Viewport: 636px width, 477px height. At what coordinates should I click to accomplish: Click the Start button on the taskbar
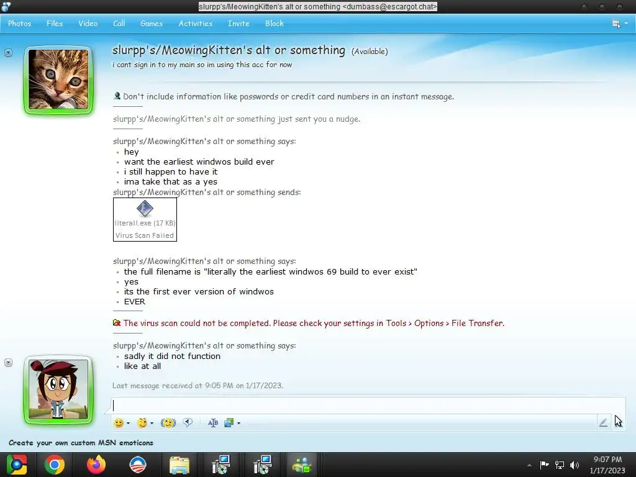click(x=16, y=465)
